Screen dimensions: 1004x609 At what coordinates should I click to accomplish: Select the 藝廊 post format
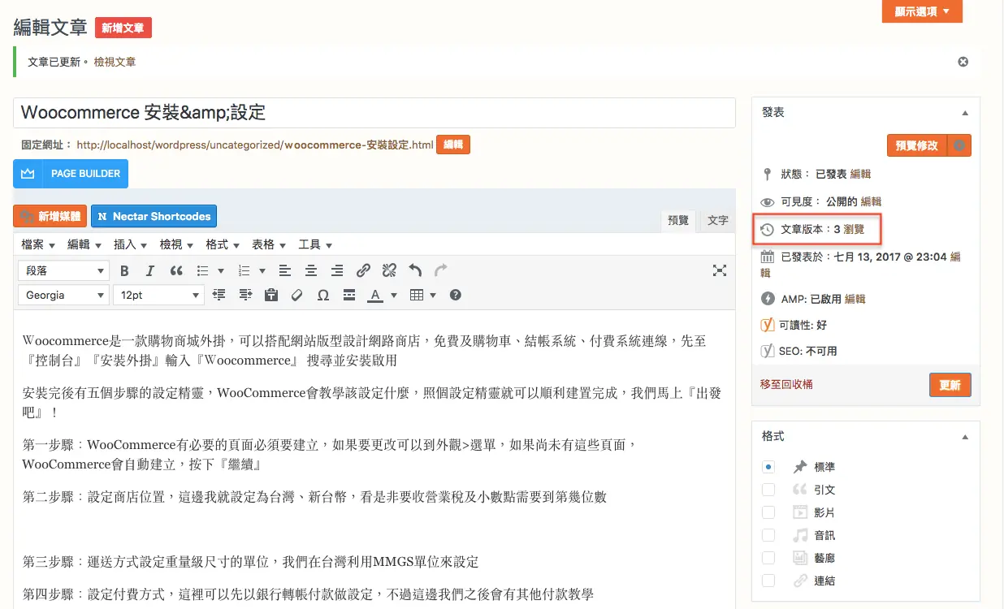pos(768,558)
